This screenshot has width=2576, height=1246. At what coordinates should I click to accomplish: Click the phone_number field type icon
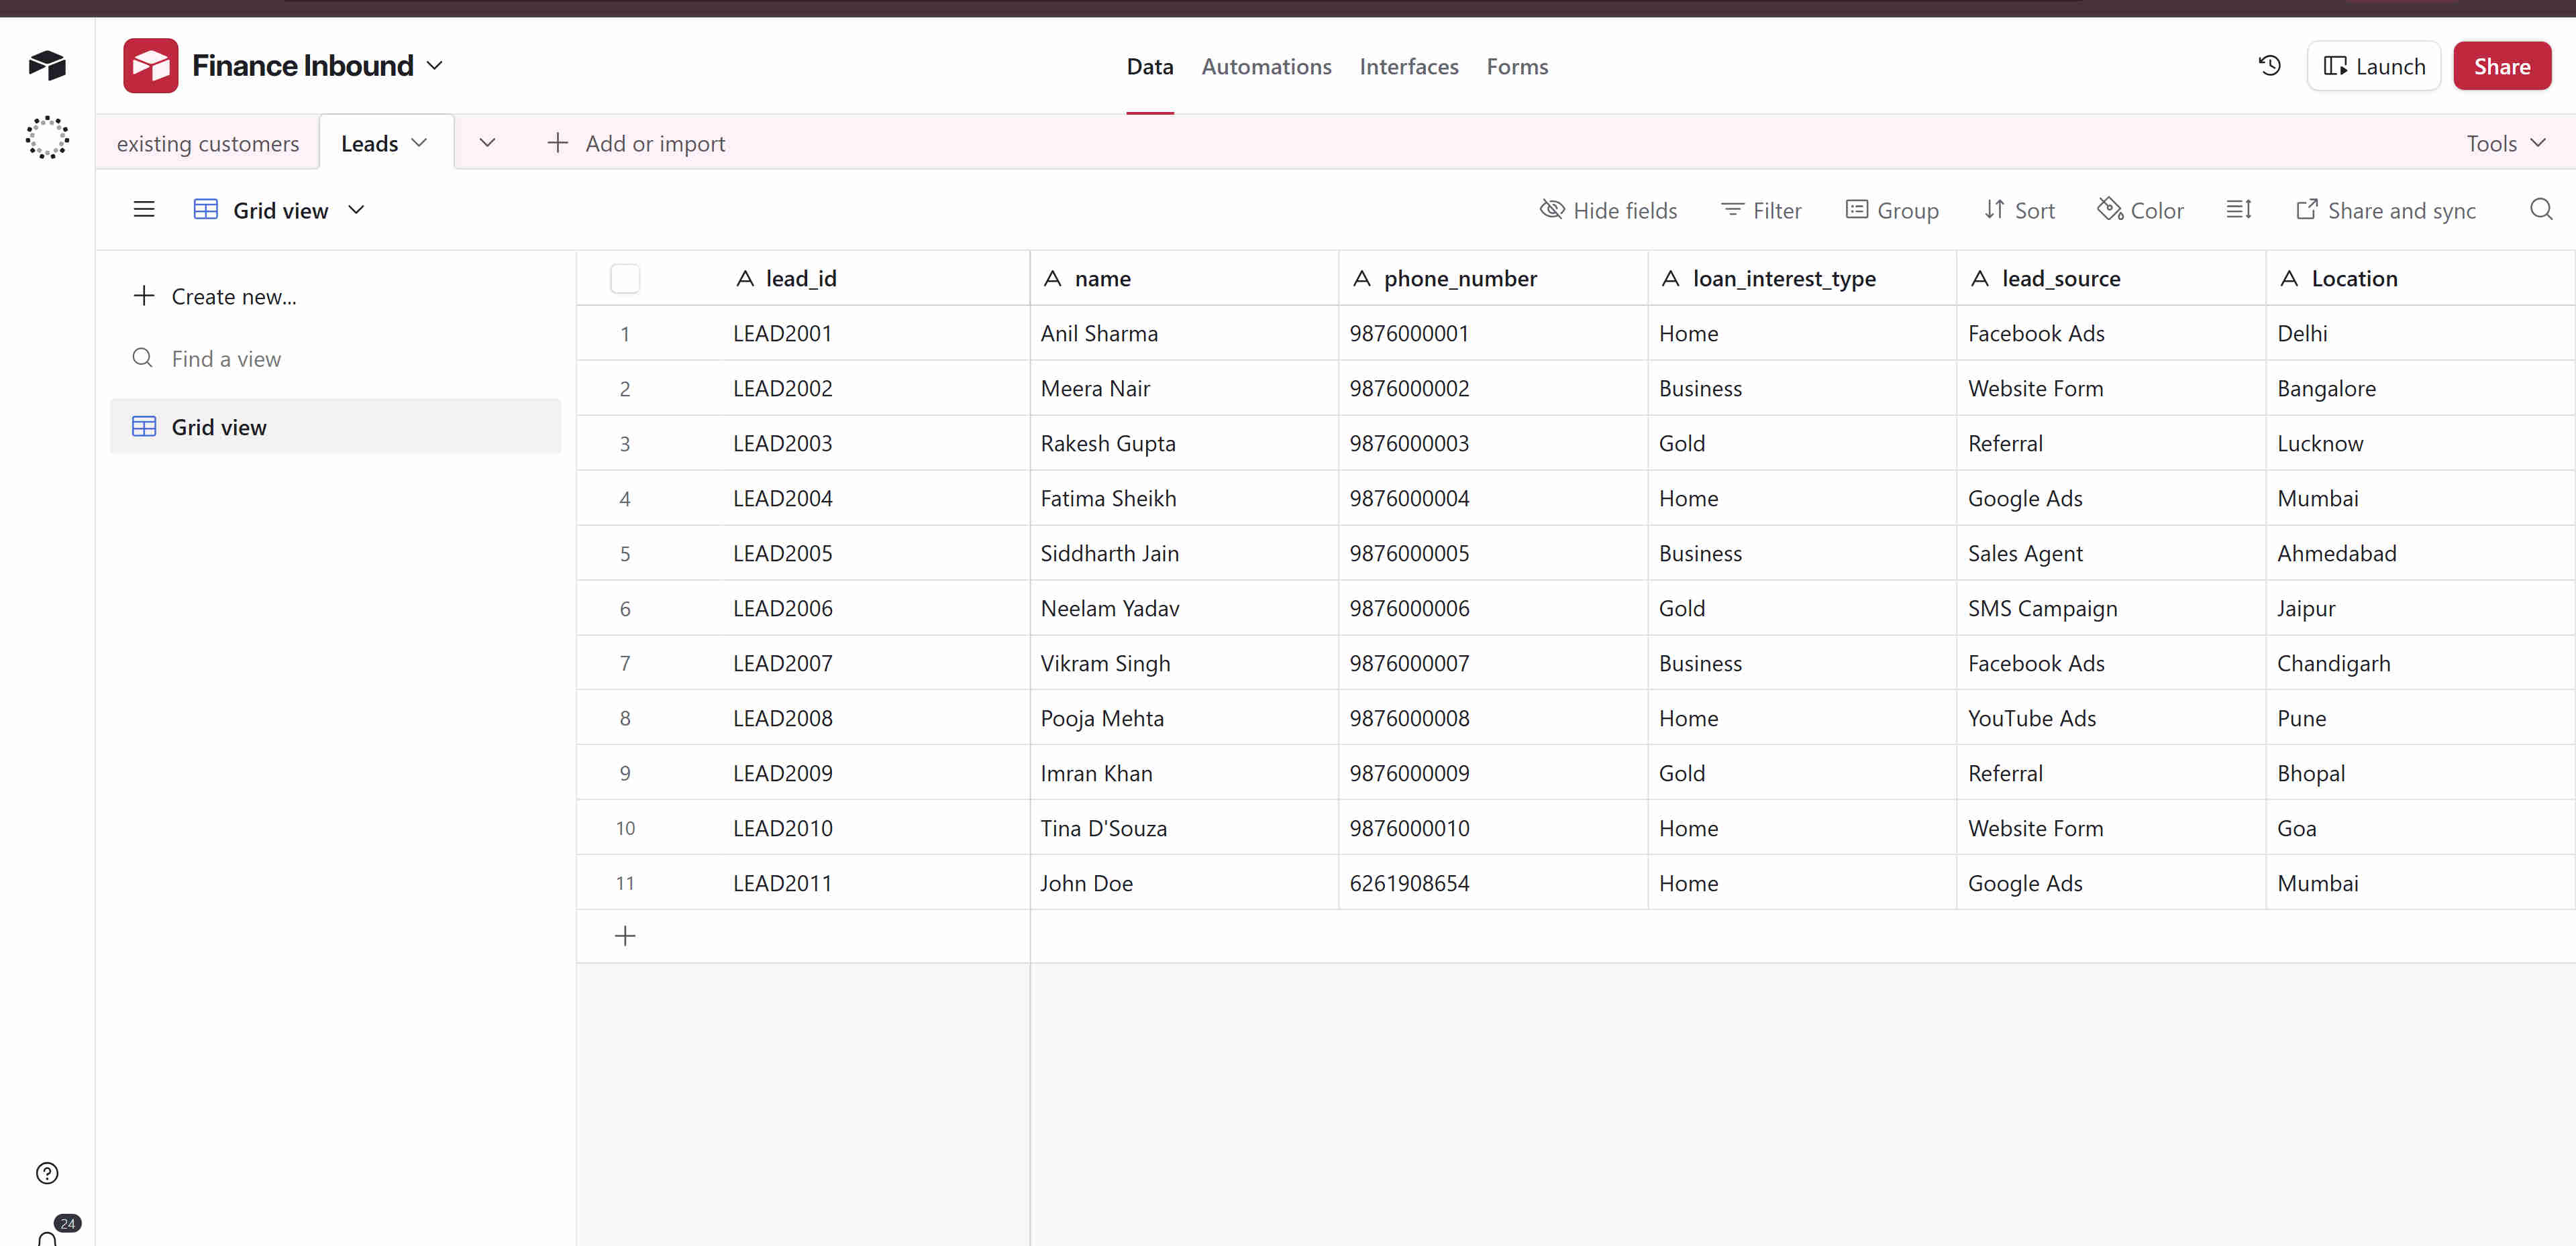point(1361,279)
